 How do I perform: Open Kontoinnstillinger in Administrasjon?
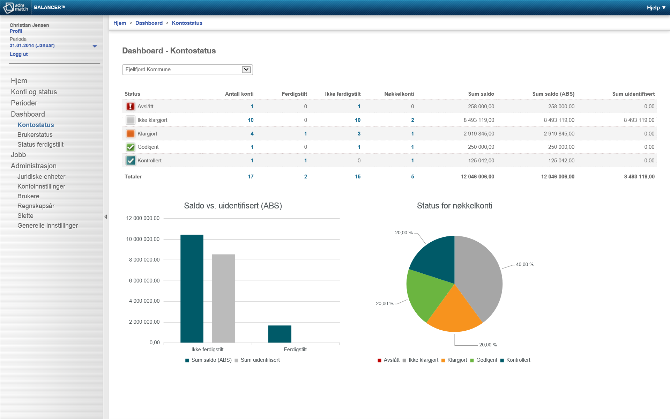point(41,186)
